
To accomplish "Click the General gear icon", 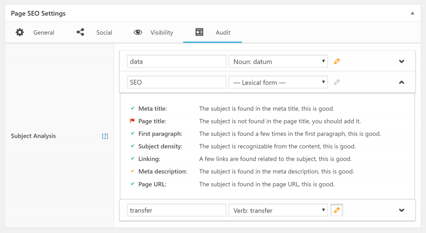I will [19, 32].
